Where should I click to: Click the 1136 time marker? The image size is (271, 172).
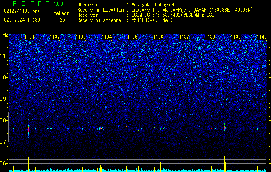[158, 37]
